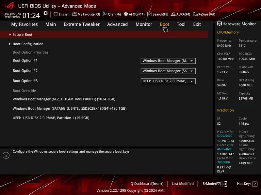261x195 pixels.
Task: Open settings via the gear icon
Action: tap(45, 13)
